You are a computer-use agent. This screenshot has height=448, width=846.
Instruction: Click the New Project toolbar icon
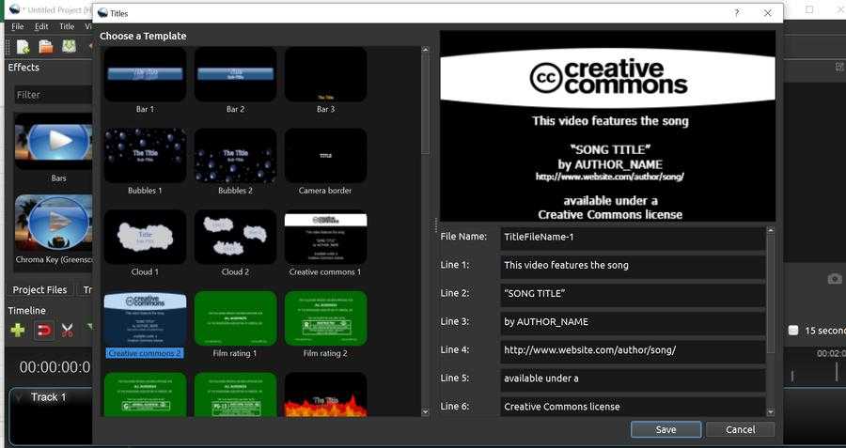[x=23, y=46]
